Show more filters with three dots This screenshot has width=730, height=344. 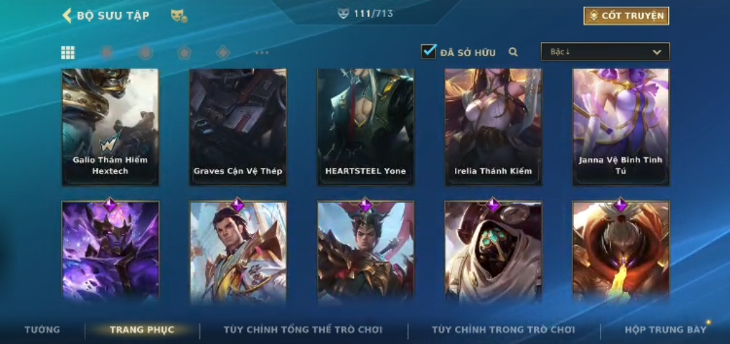(x=262, y=53)
